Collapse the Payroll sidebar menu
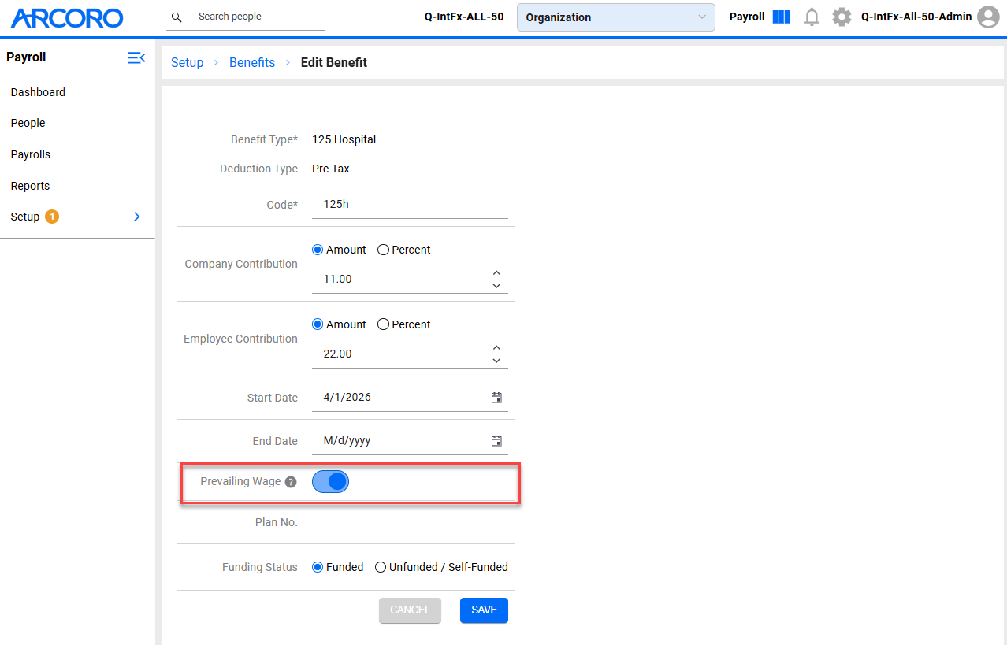Screen dimensions: 1007x645 click(x=136, y=57)
